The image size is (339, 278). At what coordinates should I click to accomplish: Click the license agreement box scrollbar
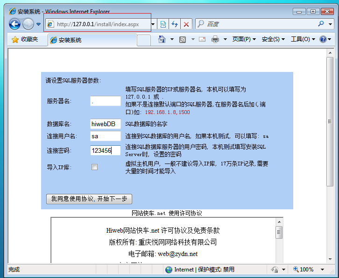coord(279,243)
